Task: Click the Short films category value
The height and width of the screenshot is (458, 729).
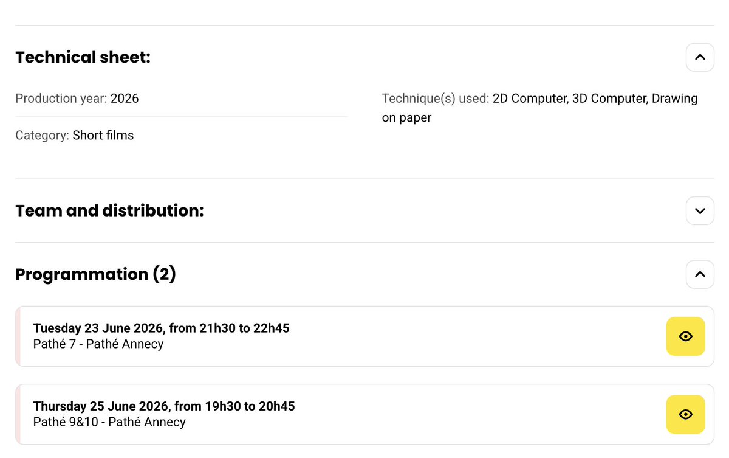Action: (x=103, y=135)
